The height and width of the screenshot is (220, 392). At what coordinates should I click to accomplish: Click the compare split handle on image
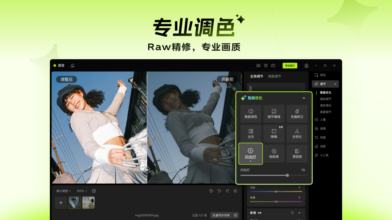[147, 169]
